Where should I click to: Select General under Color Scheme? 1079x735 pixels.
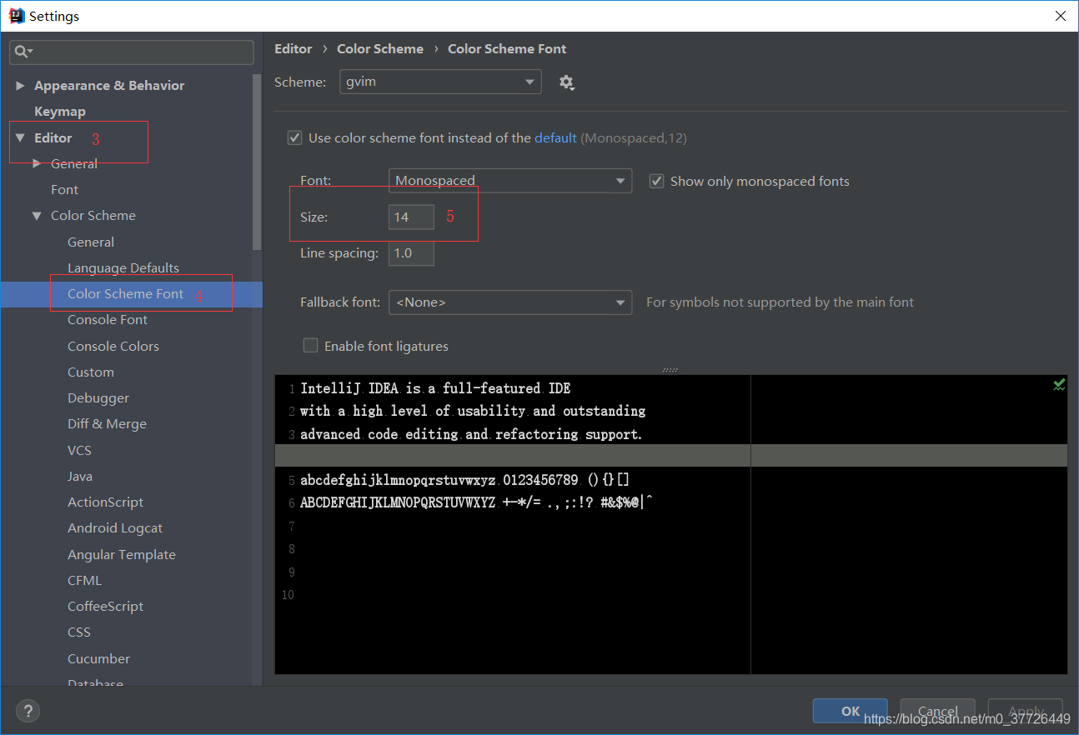(x=91, y=242)
